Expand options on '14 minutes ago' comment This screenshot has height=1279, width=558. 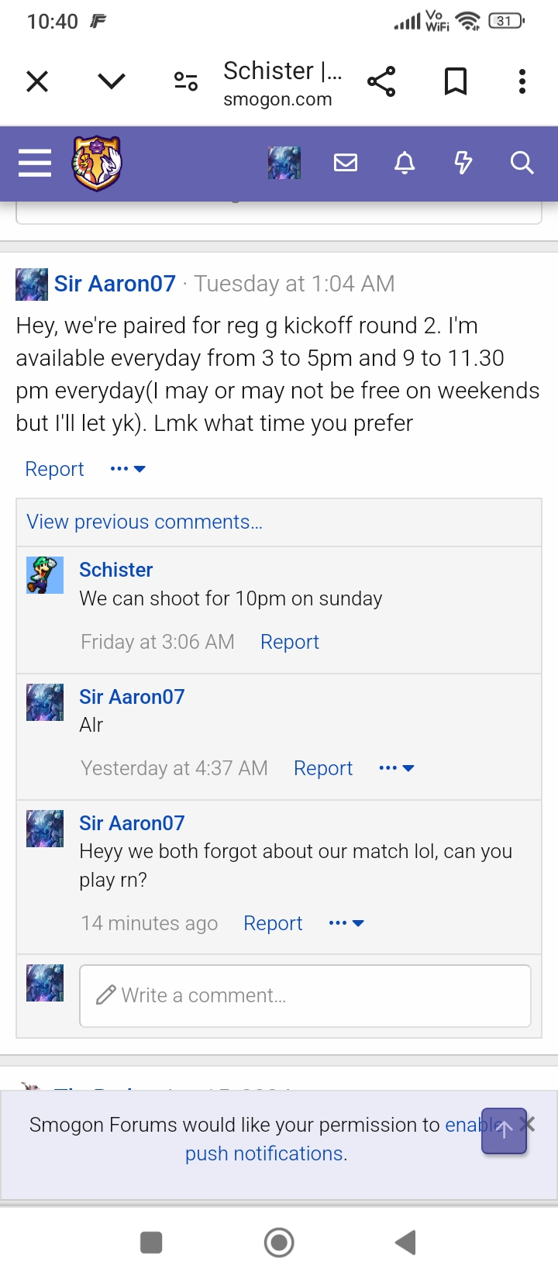click(x=346, y=923)
